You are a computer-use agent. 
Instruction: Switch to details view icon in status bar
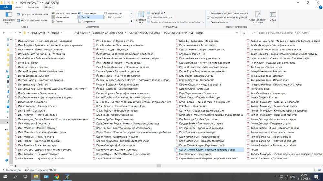pos(315,170)
